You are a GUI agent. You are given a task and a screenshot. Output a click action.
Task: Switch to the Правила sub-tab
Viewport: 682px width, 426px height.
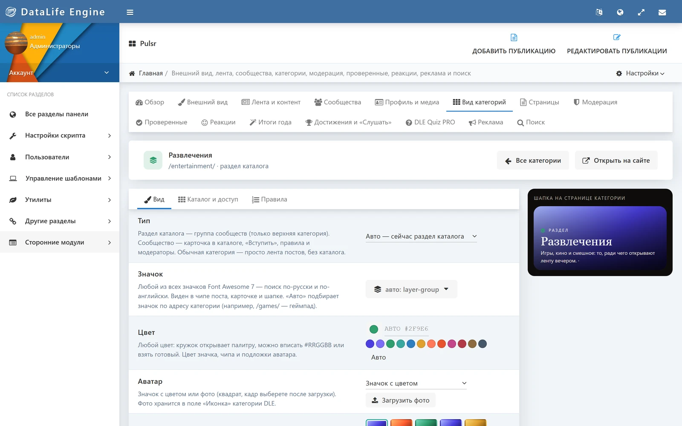pyautogui.click(x=269, y=199)
